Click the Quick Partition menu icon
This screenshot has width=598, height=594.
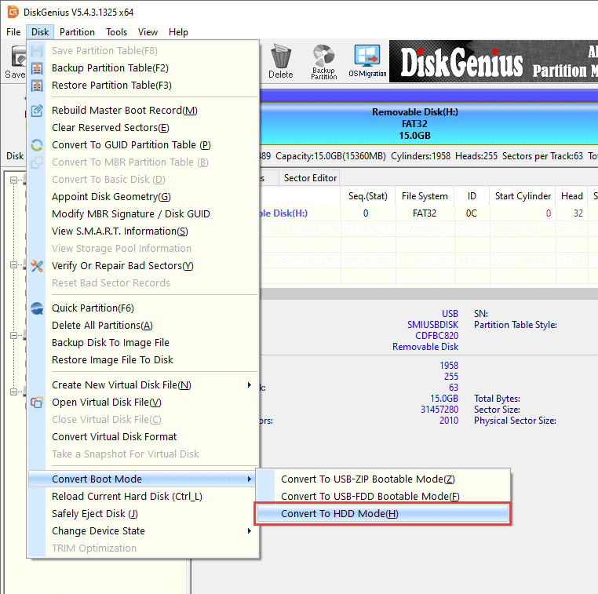pos(37,308)
